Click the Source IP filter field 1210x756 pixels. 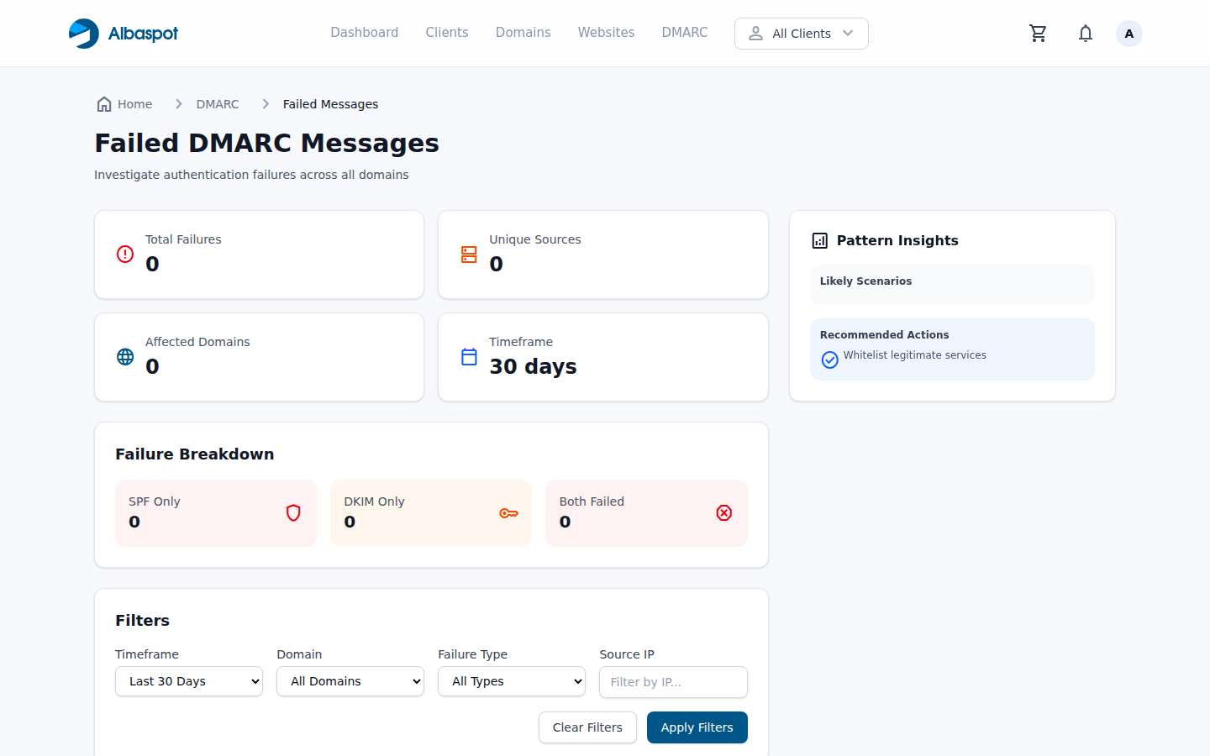tap(673, 682)
